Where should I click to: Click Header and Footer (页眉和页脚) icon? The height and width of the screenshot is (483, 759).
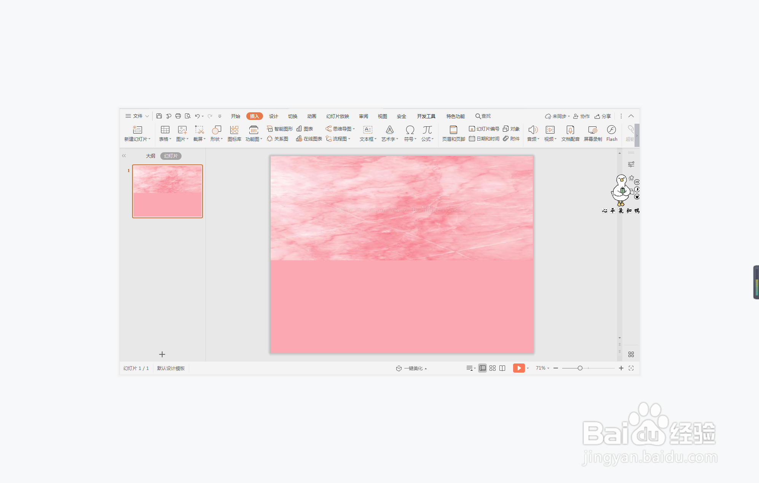pyautogui.click(x=453, y=130)
